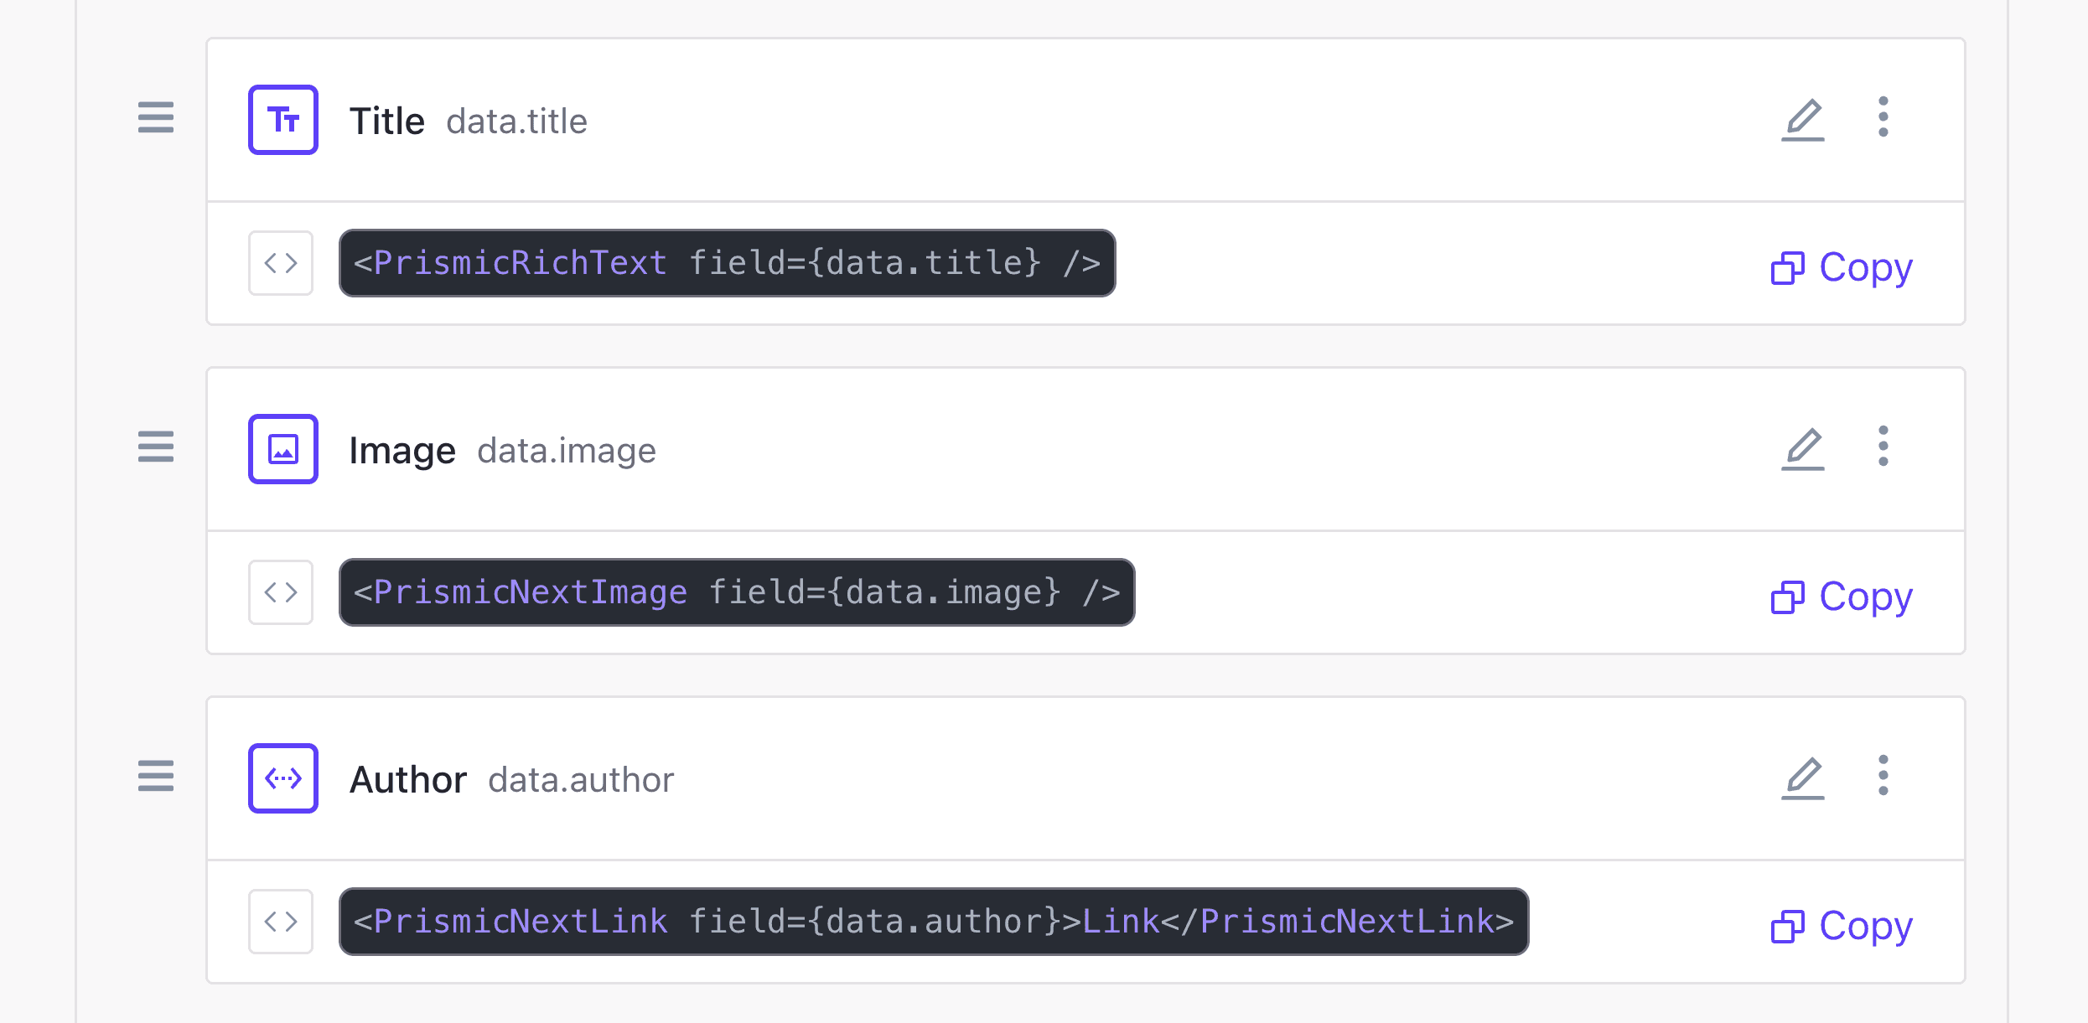2088x1023 pixels.
Task: Open the edit pencil for the Image field
Action: point(1804,449)
